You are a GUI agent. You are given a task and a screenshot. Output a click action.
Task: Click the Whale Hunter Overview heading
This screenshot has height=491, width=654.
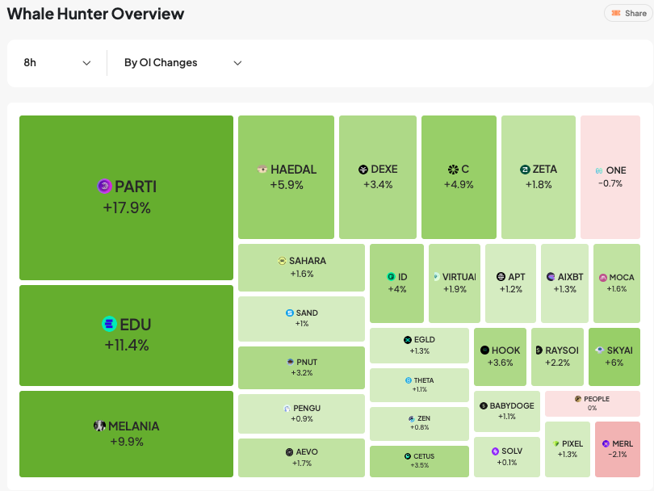[x=95, y=14]
